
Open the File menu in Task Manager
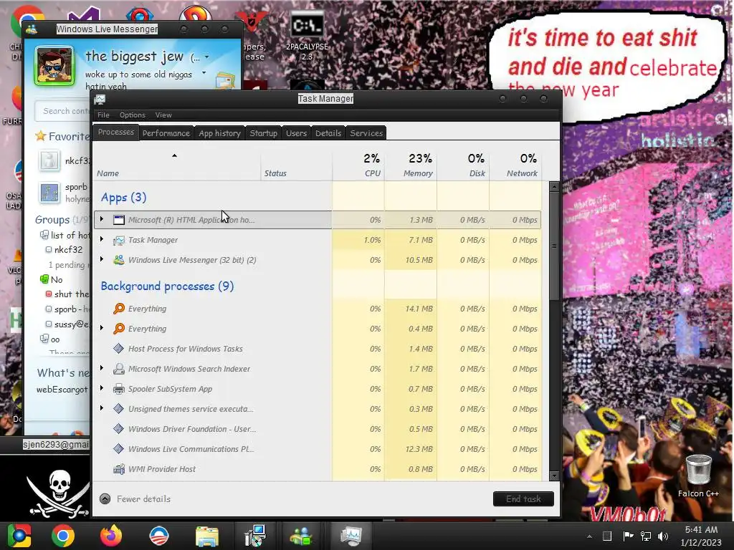coord(103,115)
